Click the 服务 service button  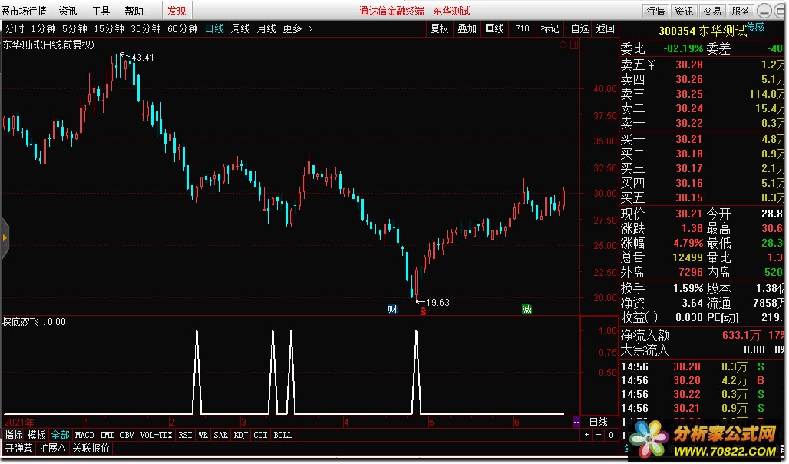pyautogui.click(x=740, y=11)
